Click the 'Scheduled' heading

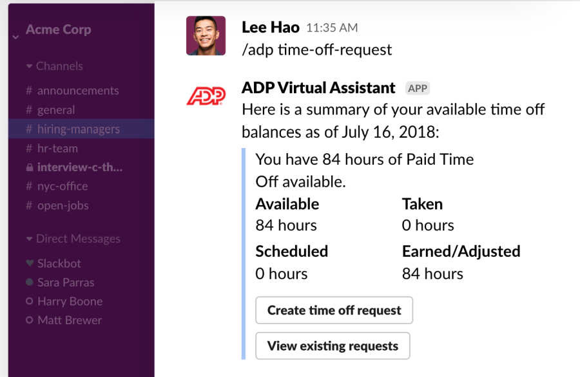click(291, 251)
